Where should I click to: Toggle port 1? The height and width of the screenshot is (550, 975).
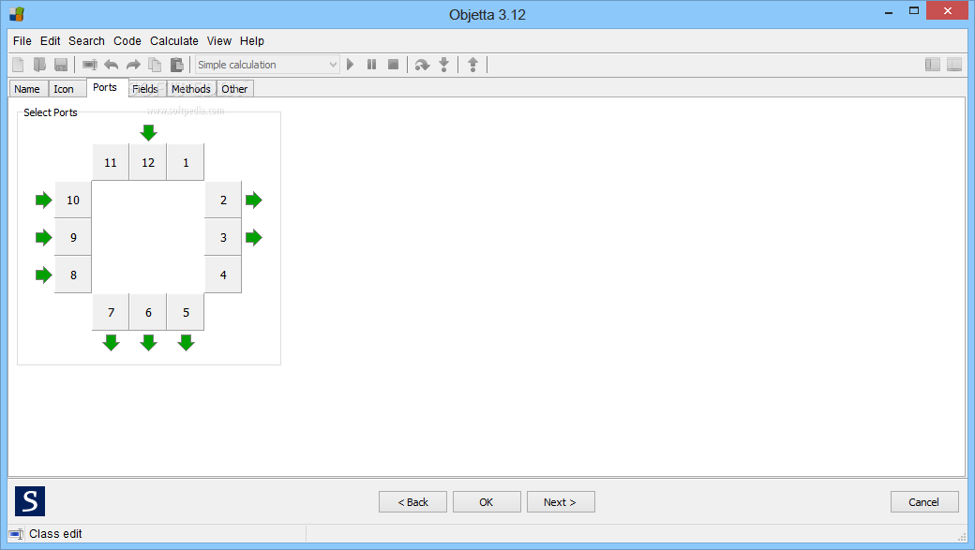(186, 163)
